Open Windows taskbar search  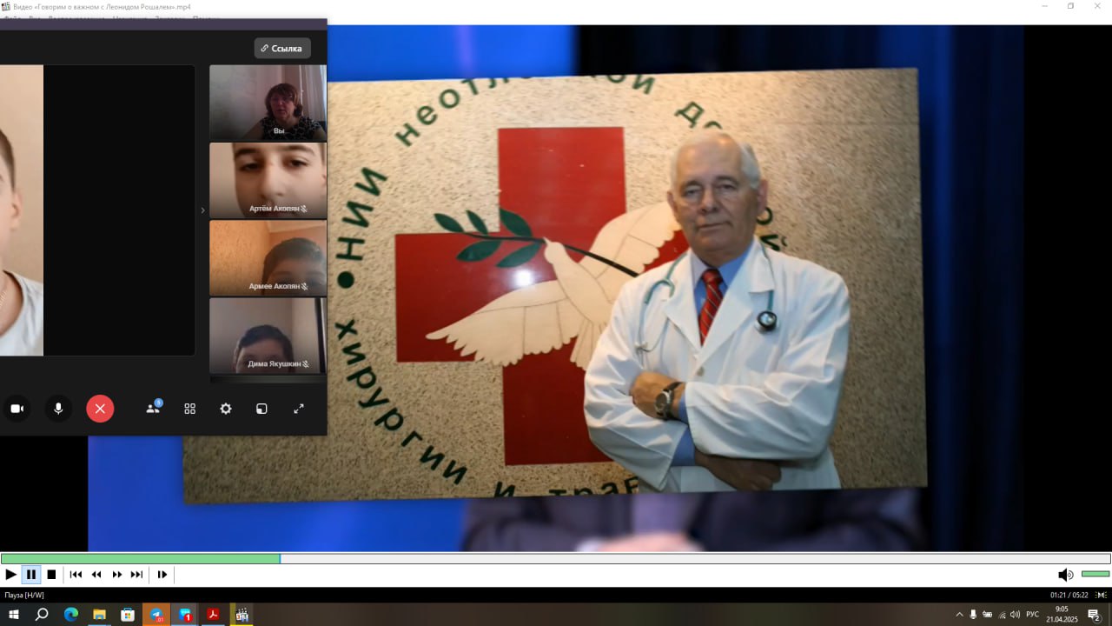point(42,615)
